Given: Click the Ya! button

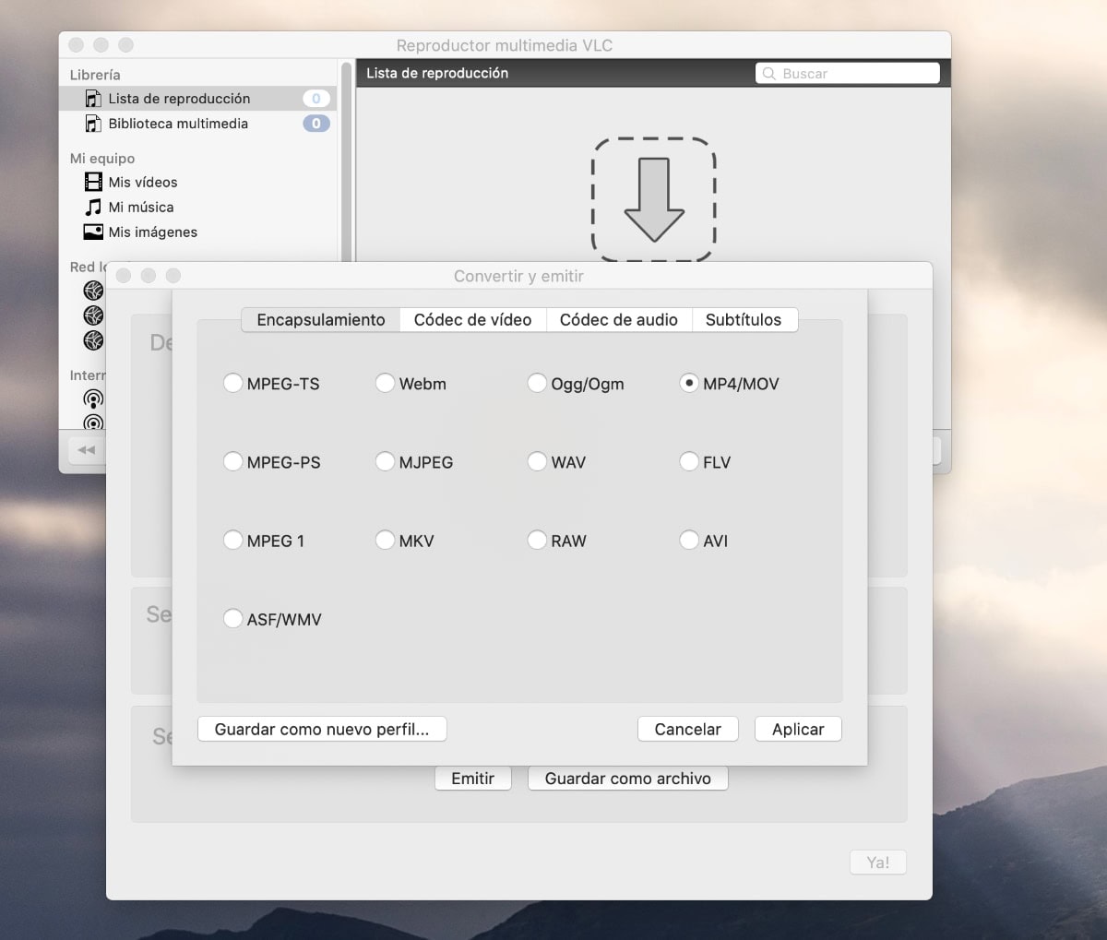Looking at the screenshot, I should [878, 863].
